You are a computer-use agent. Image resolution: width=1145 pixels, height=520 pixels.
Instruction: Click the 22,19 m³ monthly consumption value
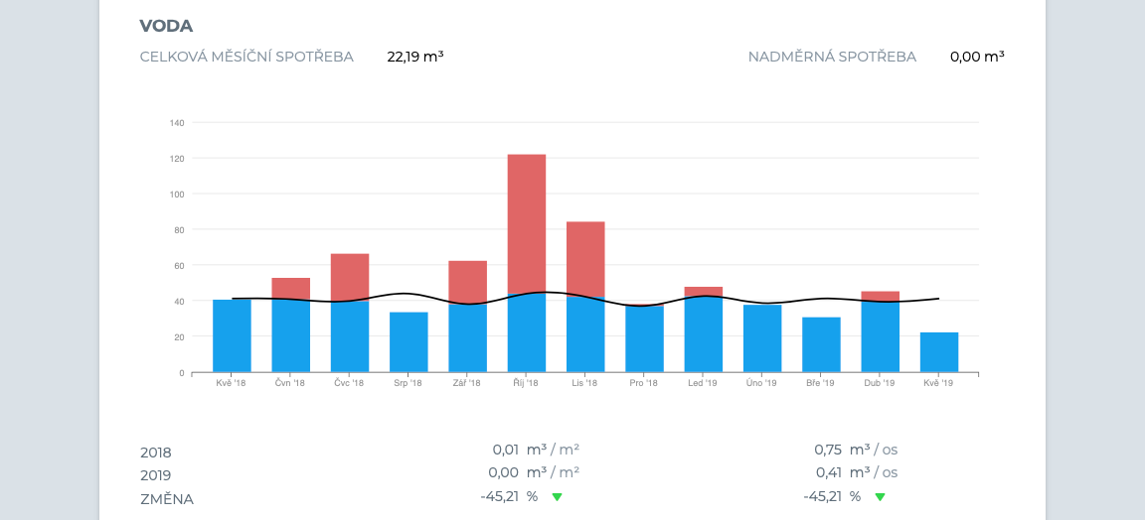point(414,57)
